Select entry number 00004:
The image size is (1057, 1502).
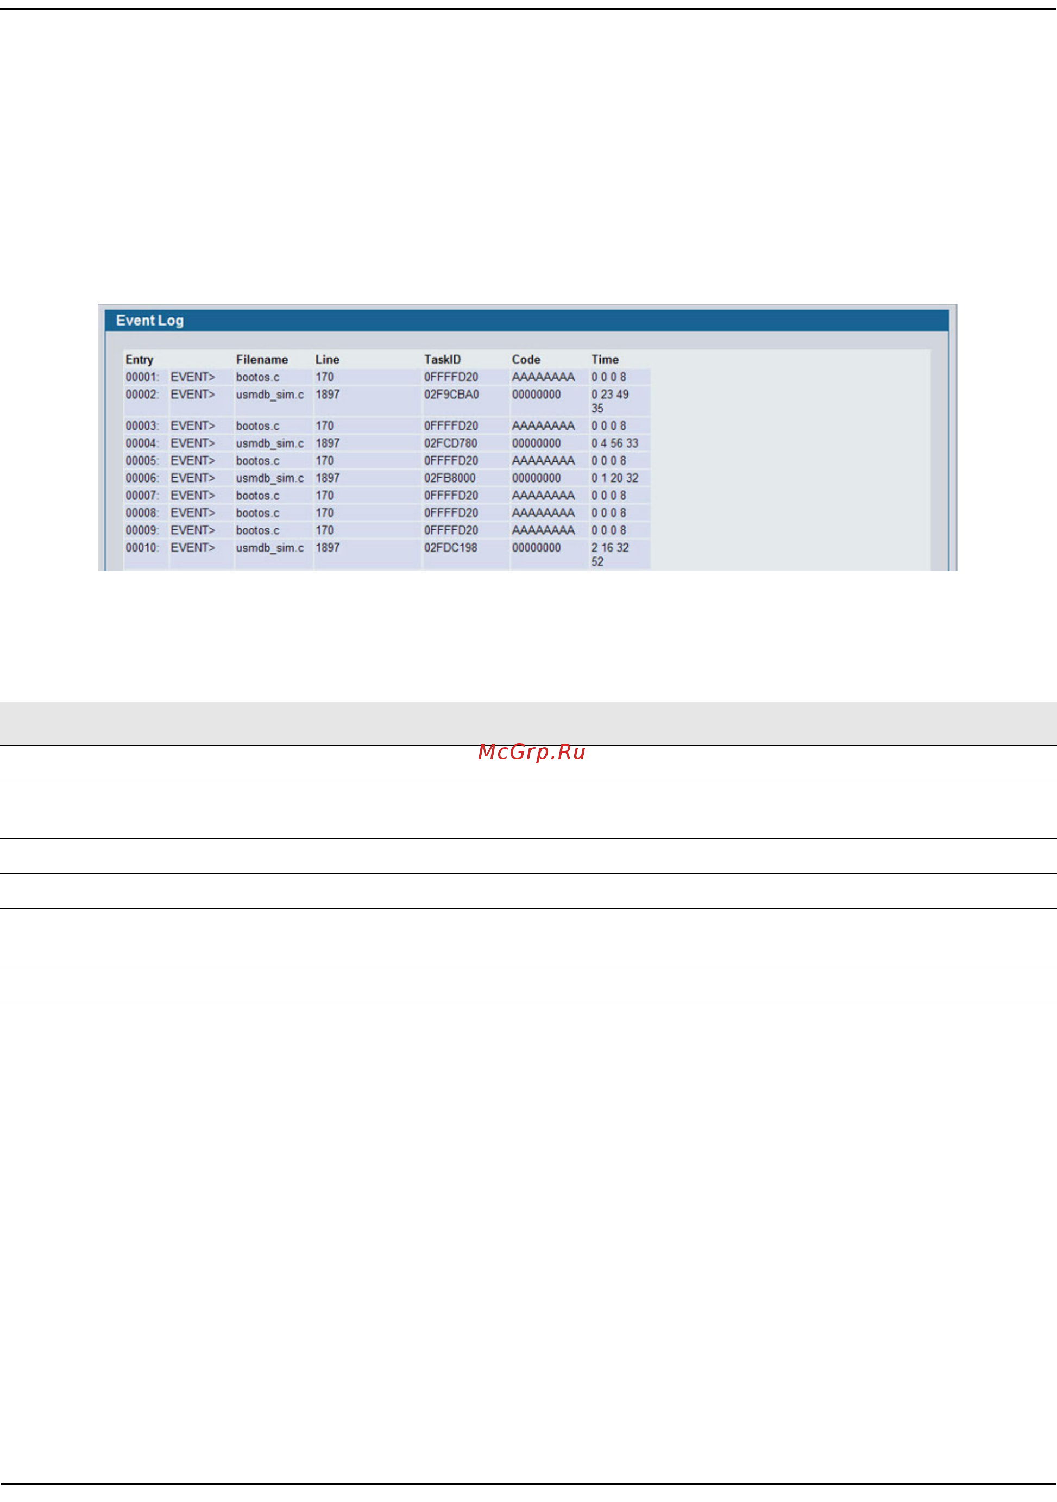(142, 443)
